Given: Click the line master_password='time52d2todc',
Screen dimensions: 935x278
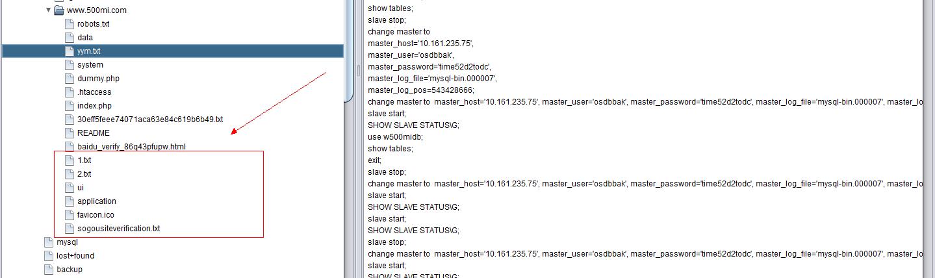Looking at the screenshot, I should [x=429, y=67].
